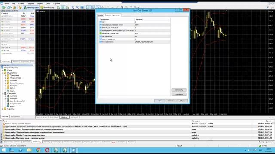
Task: Open the Файл menu
Action: [7, 3]
